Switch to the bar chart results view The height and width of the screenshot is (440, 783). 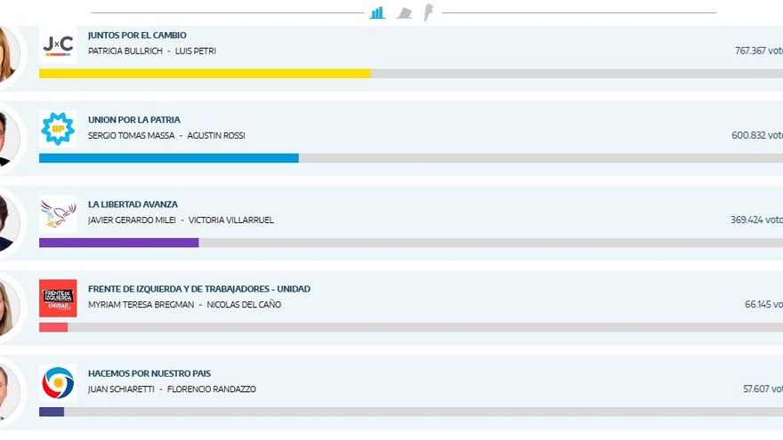point(377,12)
